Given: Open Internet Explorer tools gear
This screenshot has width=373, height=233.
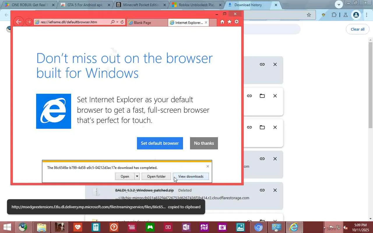Looking at the screenshot, I should pyautogui.click(x=237, y=22).
